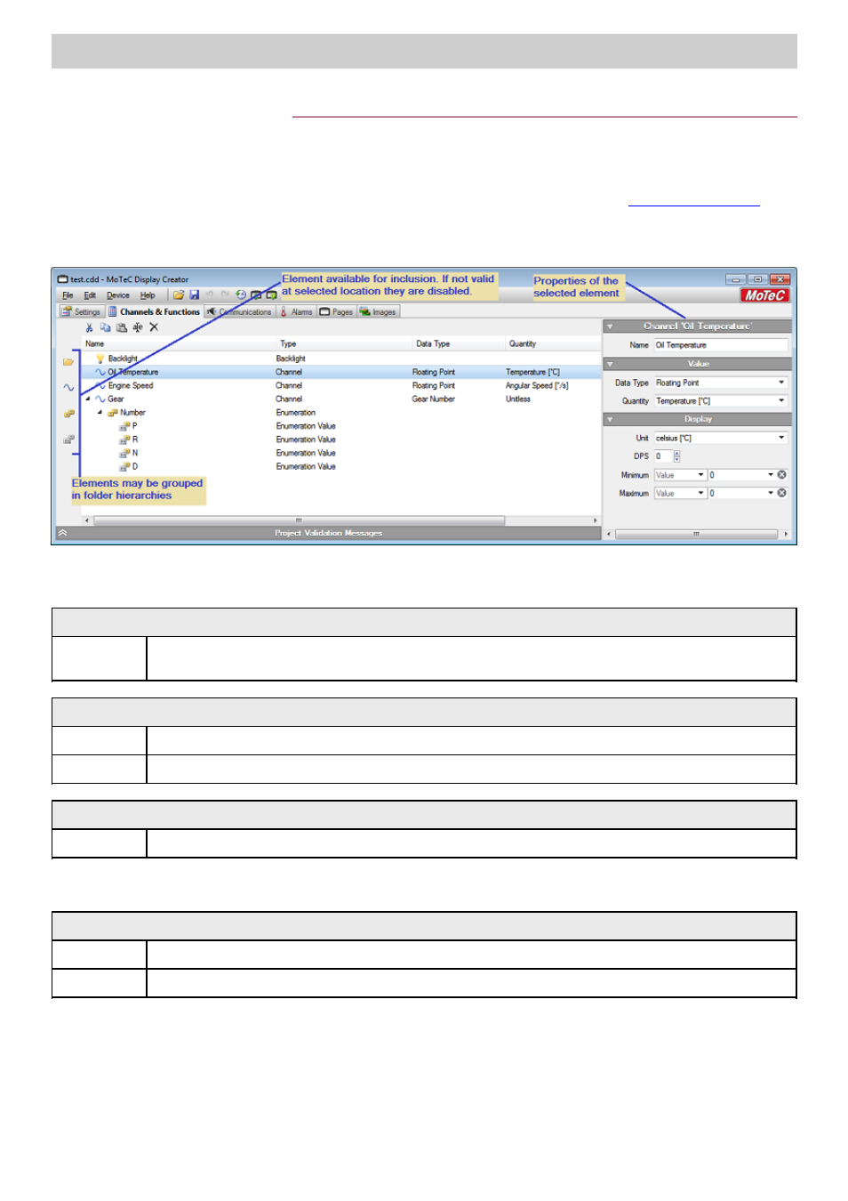Switch to the Communications tab
Image resolution: width=848 pixels, height=1201 pixels.
[x=240, y=311]
